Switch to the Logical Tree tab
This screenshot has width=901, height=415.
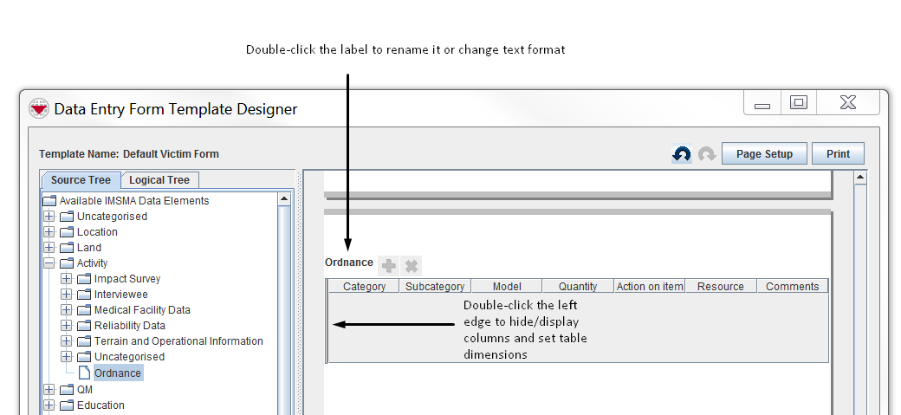point(159,180)
